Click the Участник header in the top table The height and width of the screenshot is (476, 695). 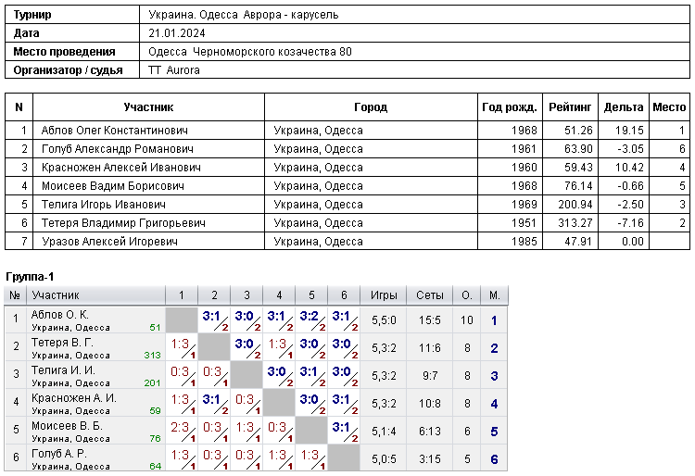[x=148, y=107]
